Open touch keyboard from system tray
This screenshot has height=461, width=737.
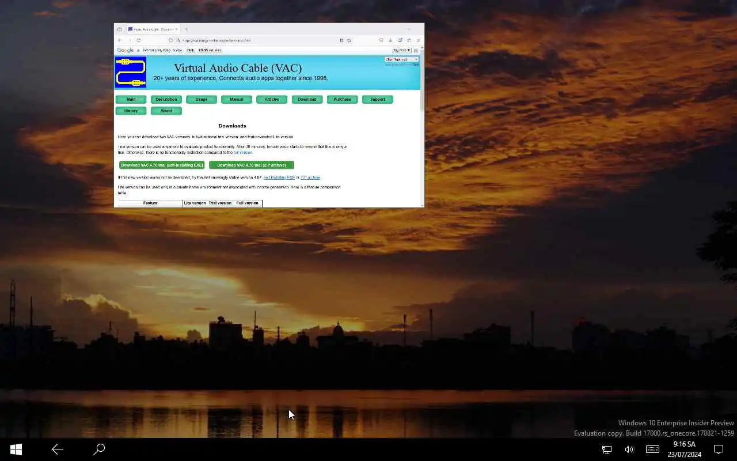pos(652,449)
